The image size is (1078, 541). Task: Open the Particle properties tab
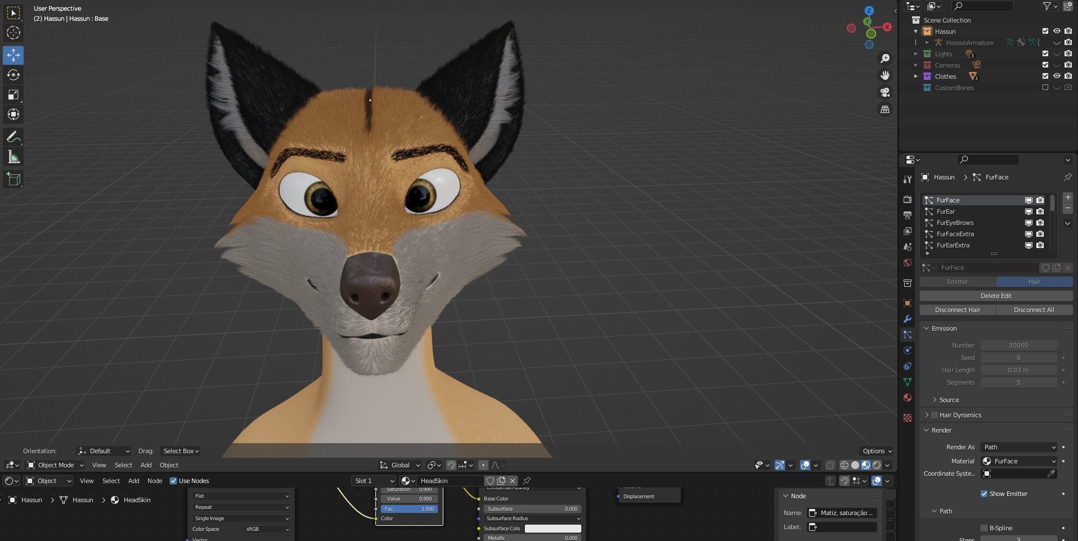907,335
